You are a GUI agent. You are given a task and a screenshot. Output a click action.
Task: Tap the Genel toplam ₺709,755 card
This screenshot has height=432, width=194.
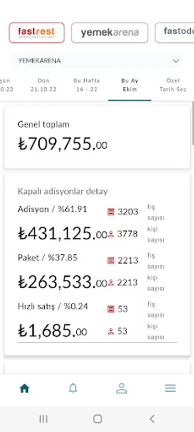(x=97, y=137)
